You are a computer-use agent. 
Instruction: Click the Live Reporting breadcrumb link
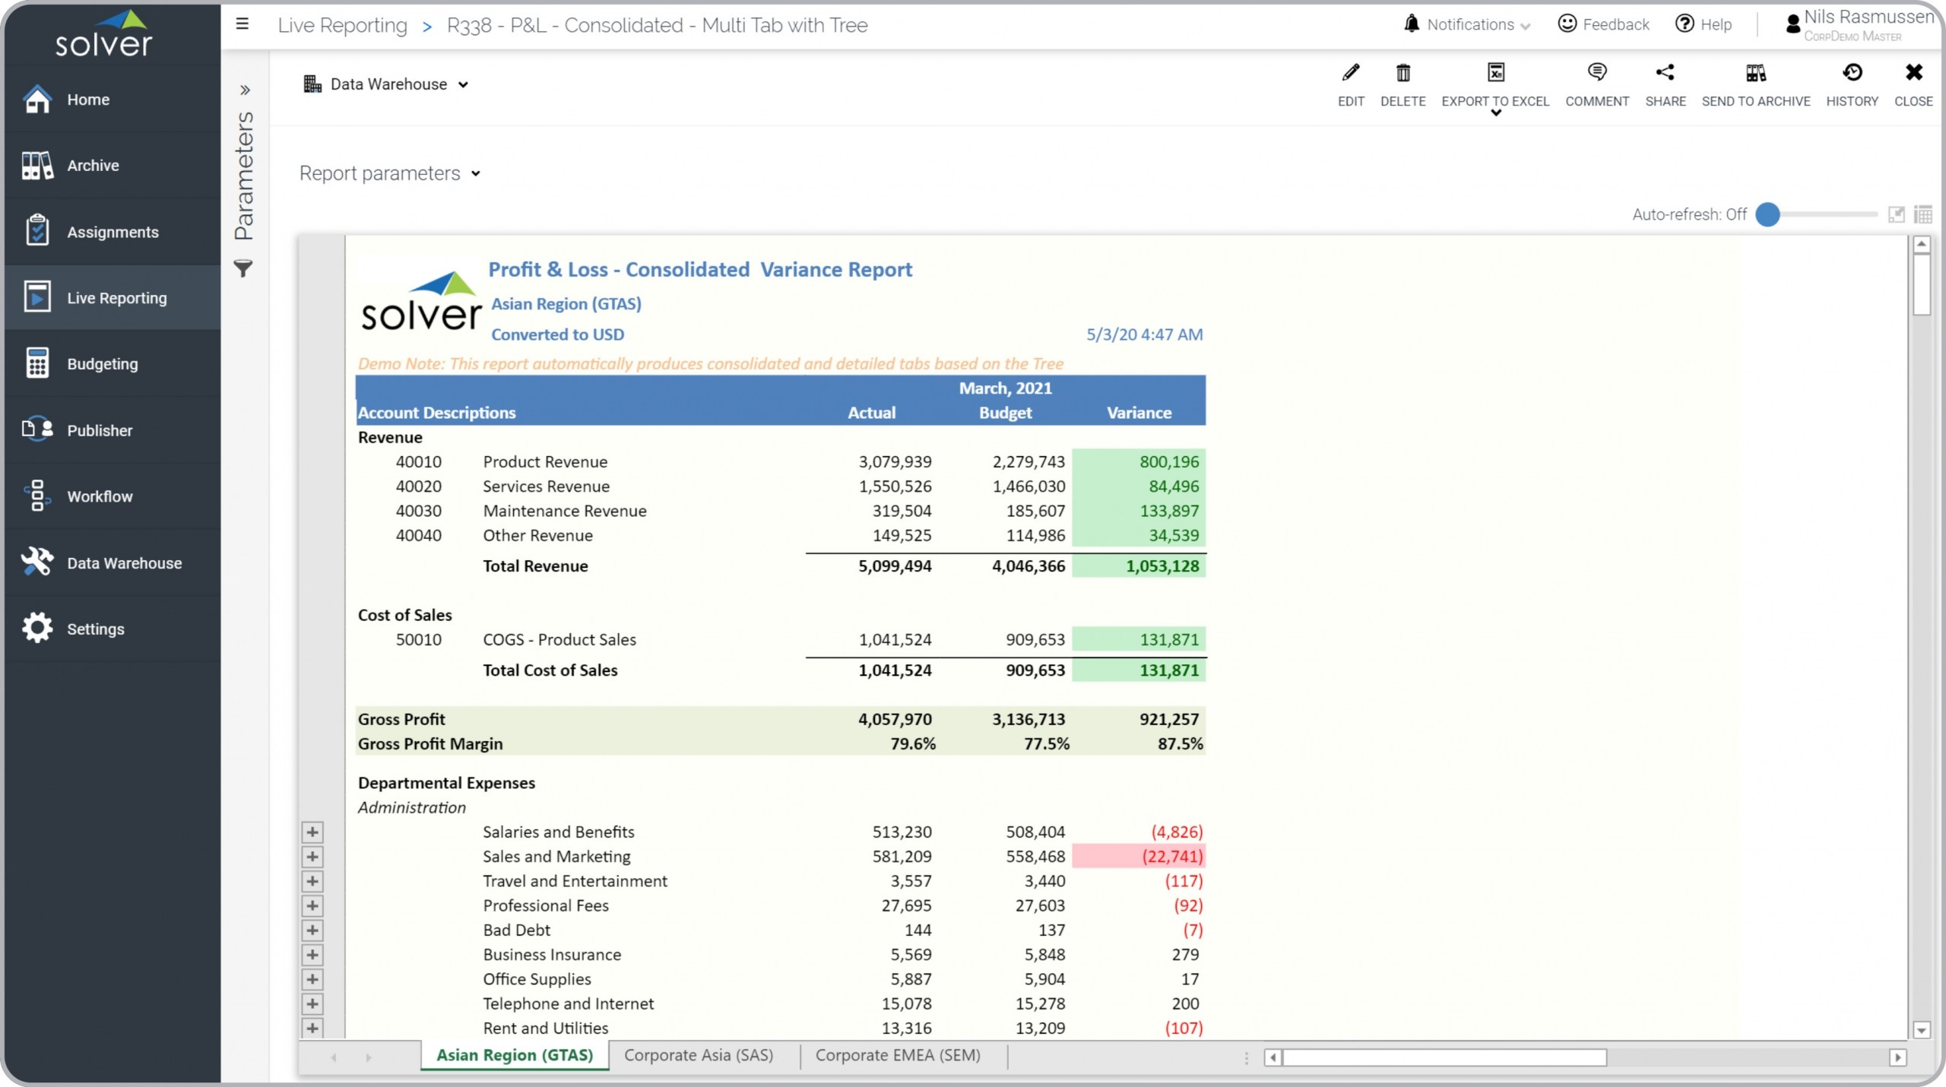(342, 25)
